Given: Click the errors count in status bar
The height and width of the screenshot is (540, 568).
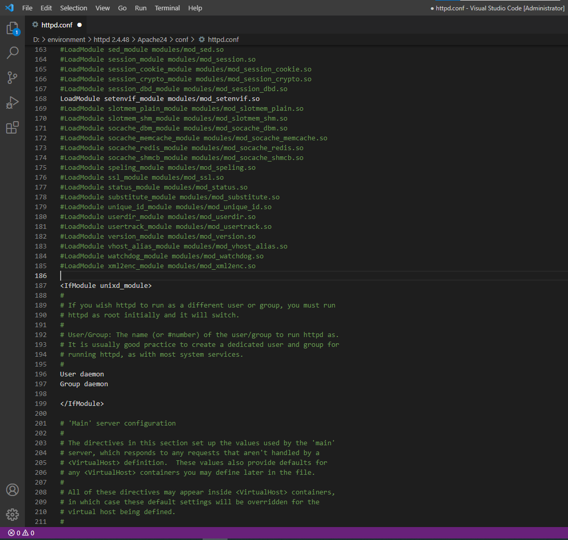Looking at the screenshot, I should click(14, 533).
